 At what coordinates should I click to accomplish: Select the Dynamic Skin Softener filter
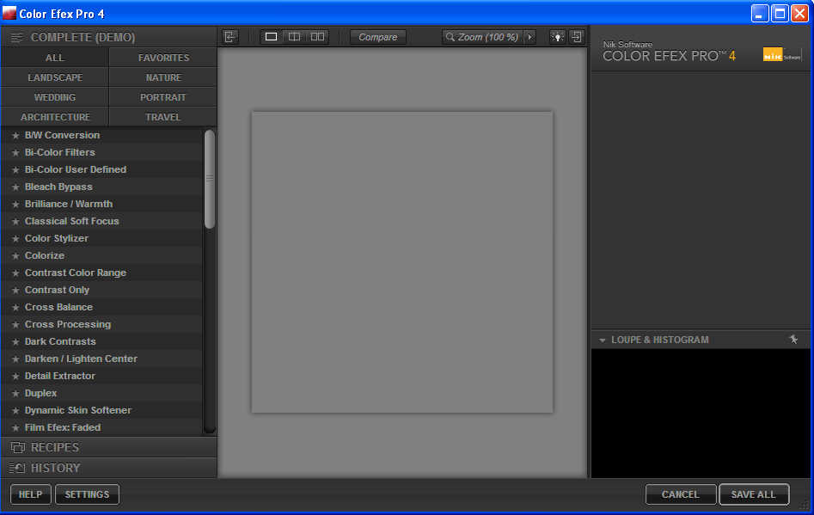pyautogui.click(x=101, y=410)
